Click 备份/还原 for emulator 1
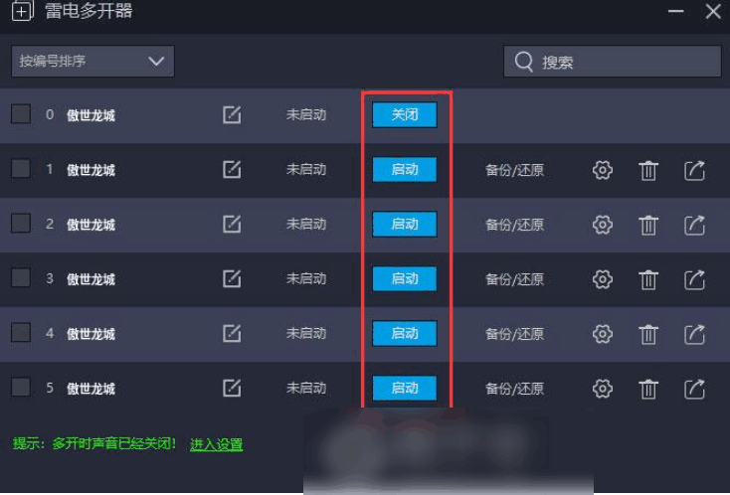Screen dimensions: 730x495 514,170
